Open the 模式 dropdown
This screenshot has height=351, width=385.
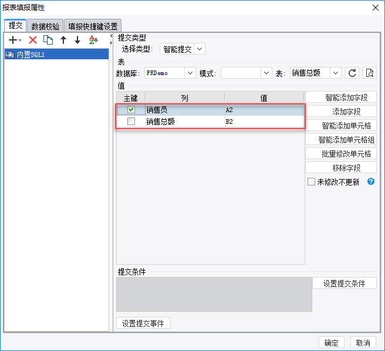(246, 73)
